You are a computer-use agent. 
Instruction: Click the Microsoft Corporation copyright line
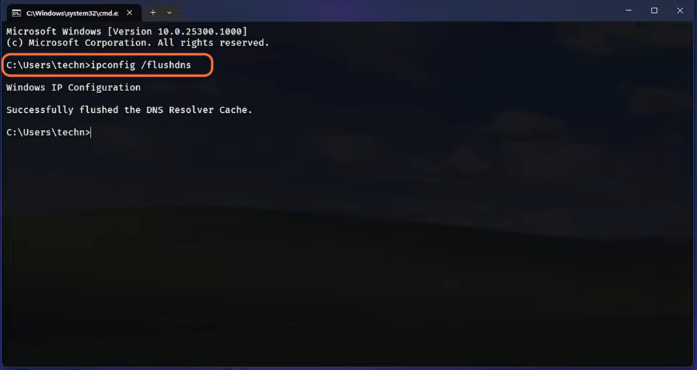[x=137, y=43]
